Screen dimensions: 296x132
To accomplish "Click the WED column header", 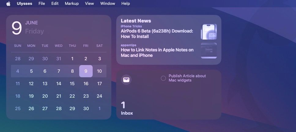I will (58, 46).
